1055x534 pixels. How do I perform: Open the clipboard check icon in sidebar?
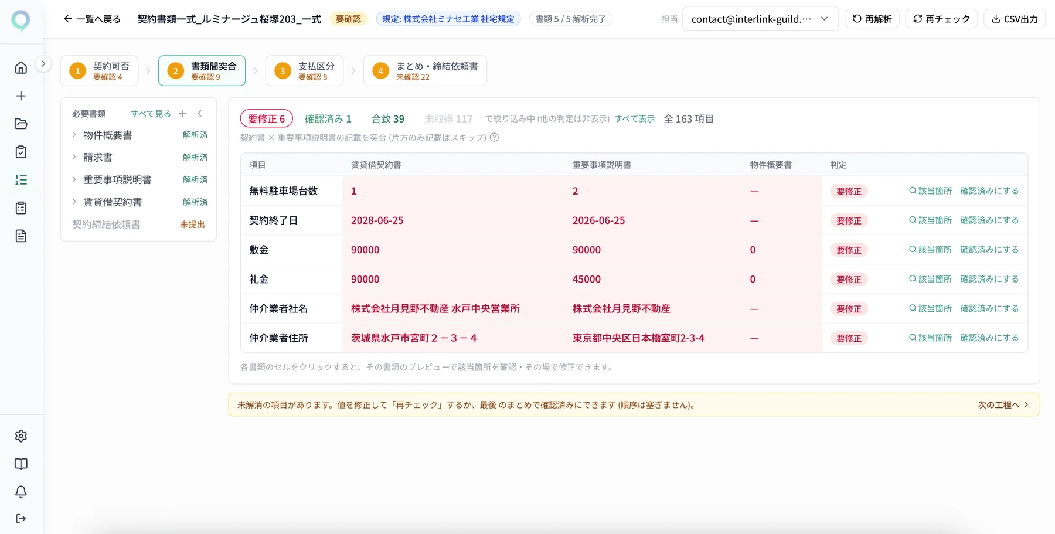point(21,152)
